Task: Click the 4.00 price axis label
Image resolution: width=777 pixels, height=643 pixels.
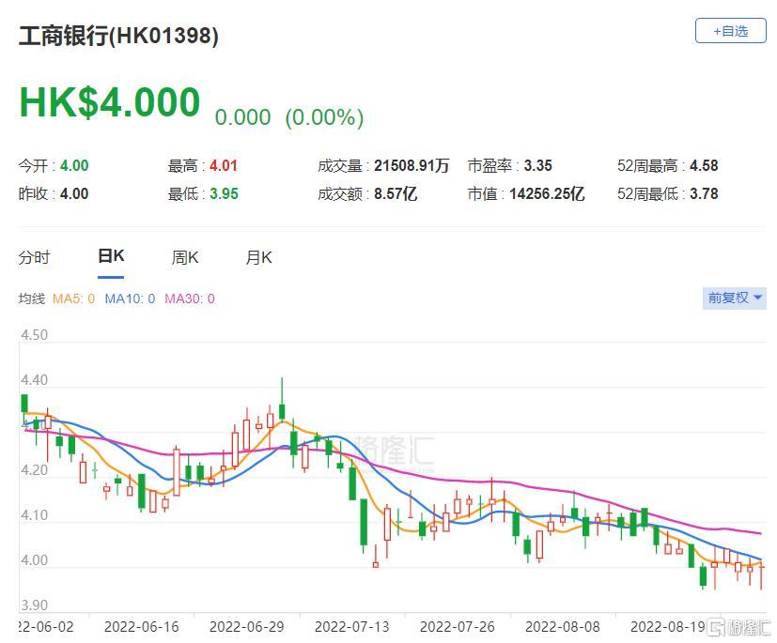Action: tap(34, 560)
